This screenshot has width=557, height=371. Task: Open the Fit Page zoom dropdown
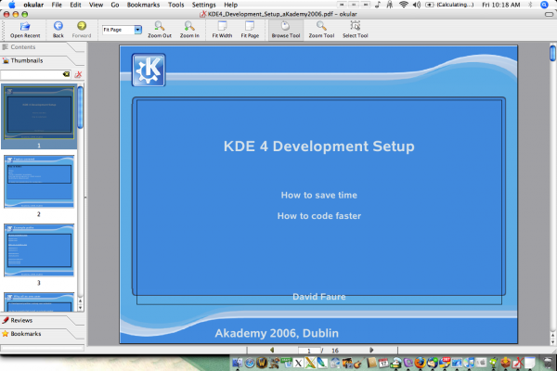click(137, 30)
